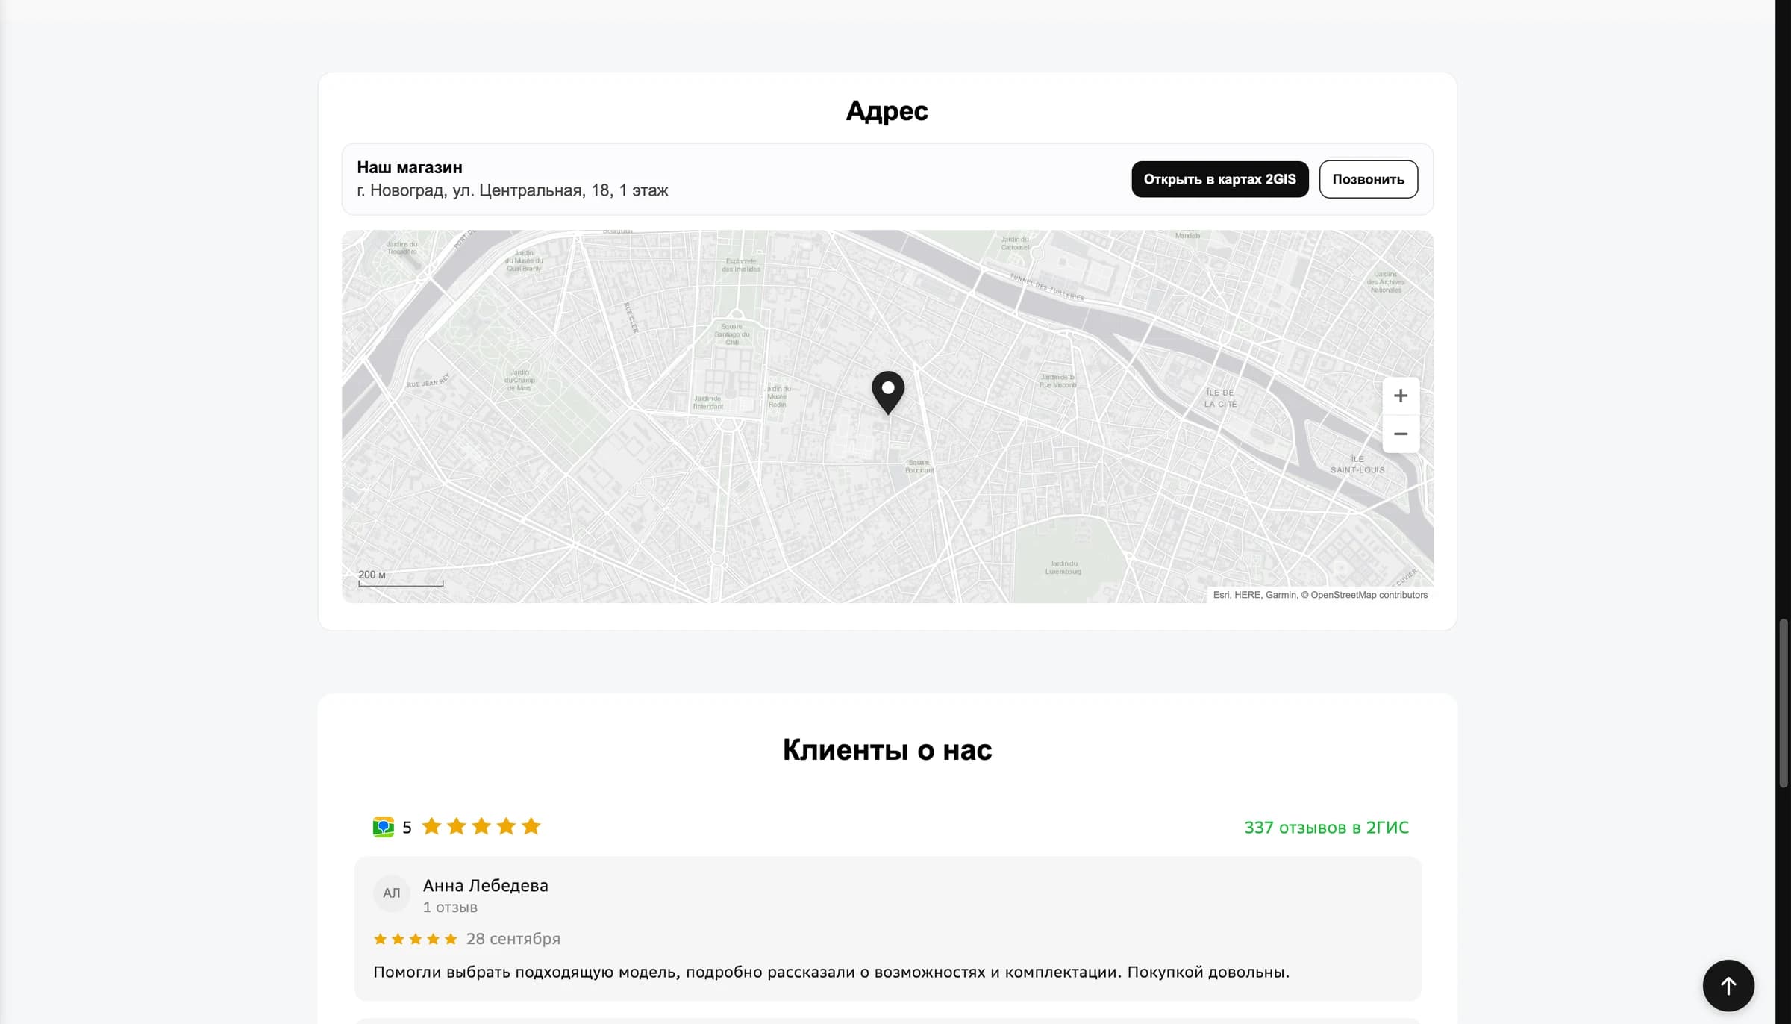1791x1024 pixels.
Task: Click the page vertical scrollbar thumb
Action: [x=1783, y=702]
